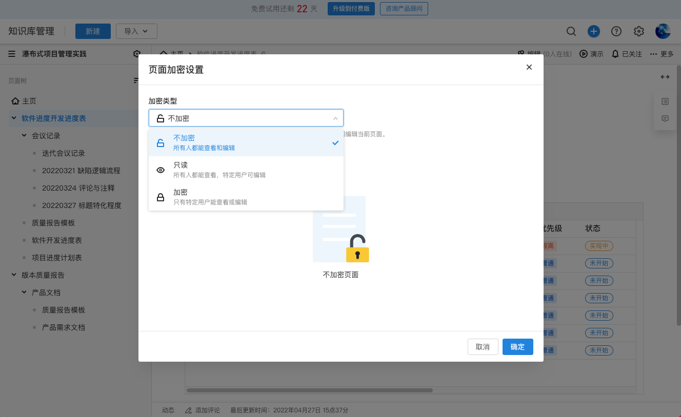The width and height of the screenshot is (681, 417).
Task: Open the user avatar menu
Action: [663, 31]
